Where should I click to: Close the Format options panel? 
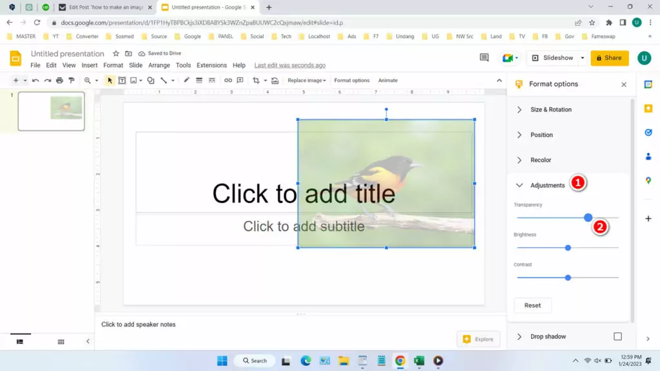click(624, 84)
